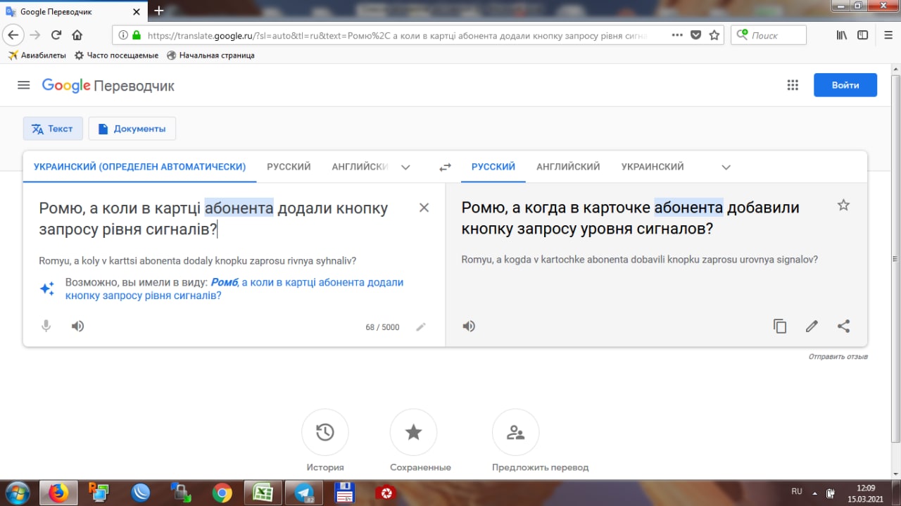This screenshot has width=901, height=506.
Task: Share the translation
Action: (843, 326)
